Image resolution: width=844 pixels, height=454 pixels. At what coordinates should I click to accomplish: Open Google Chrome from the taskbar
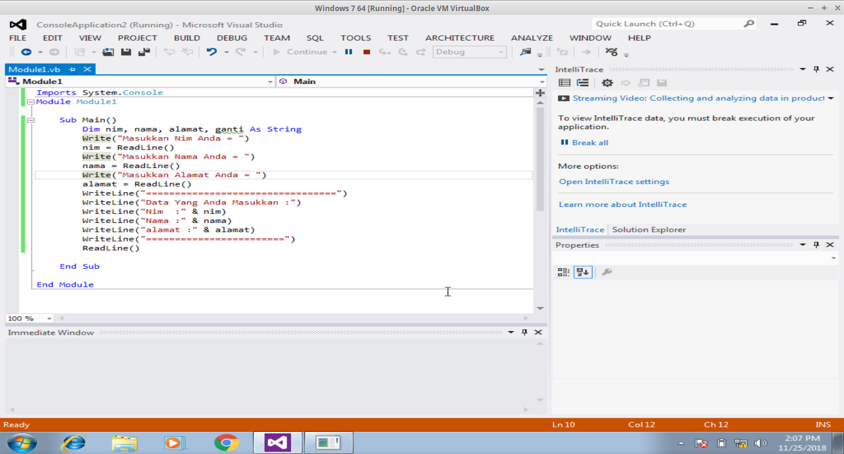point(226,442)
